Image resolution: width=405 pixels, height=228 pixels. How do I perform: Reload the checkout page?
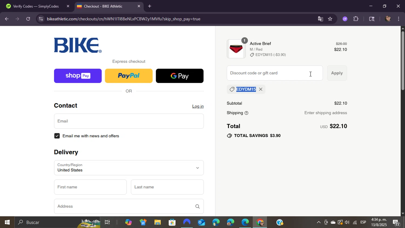point(28,19)
